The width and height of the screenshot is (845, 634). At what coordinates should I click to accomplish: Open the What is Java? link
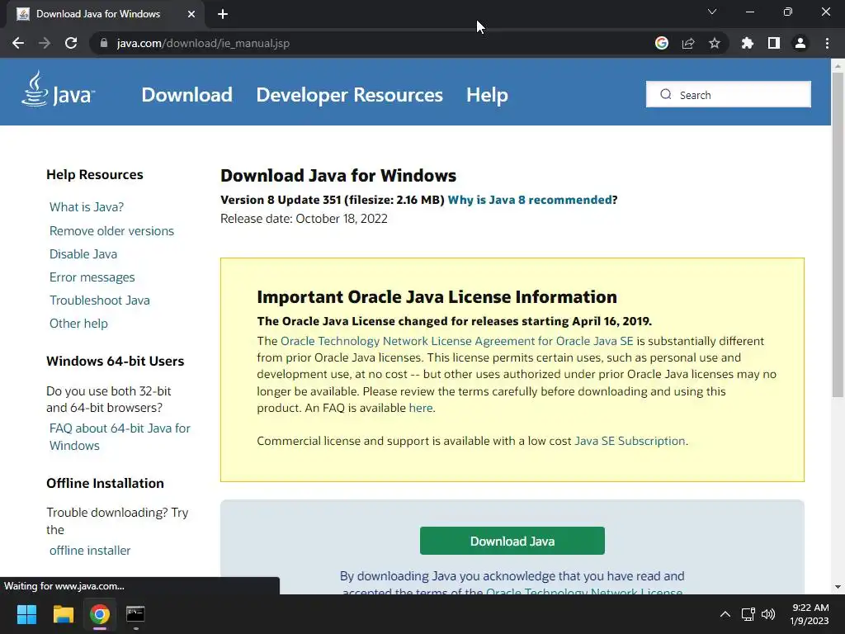(x=86, y=207)
